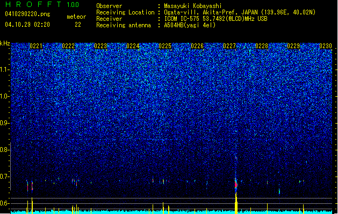The width and height of the screenshot is (338, 214).
Task: Click the green echo below 0.7 kHz after 0228
Action: pyautogui.click(x=279, y=191)
